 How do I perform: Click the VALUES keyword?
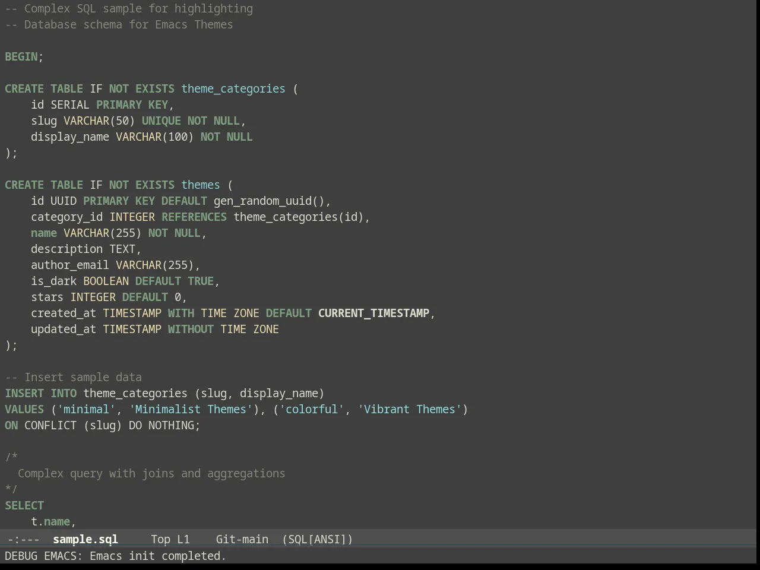tap(24, 409)
